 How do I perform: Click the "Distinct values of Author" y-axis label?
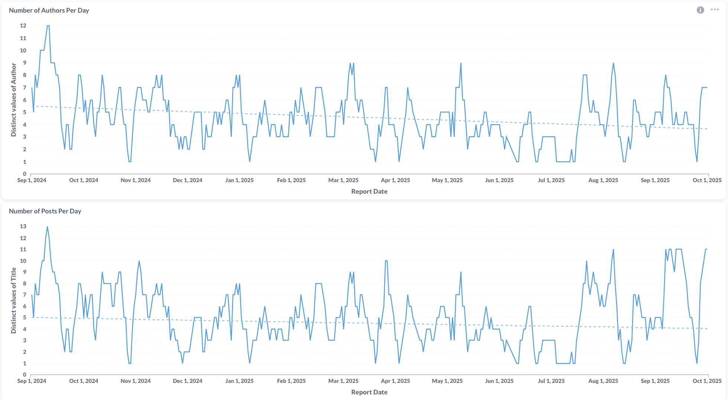[x=14, y=100]
